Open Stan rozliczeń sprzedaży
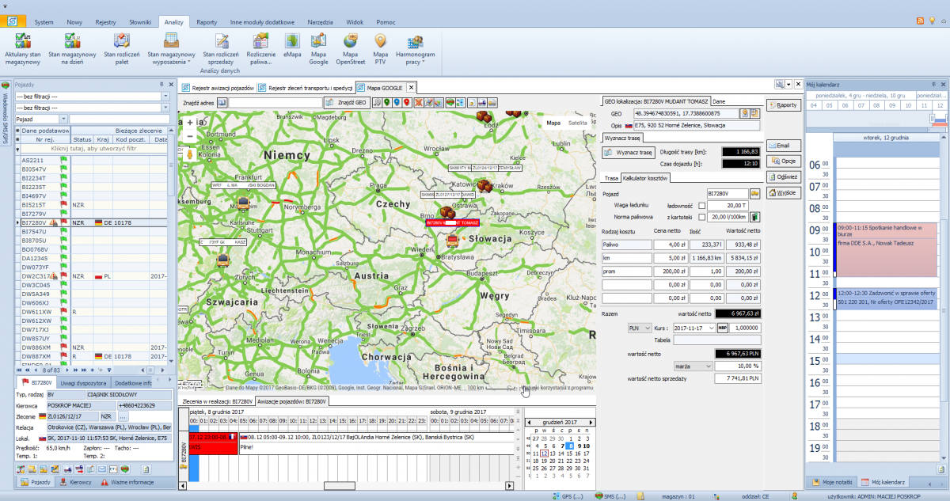 220,49
